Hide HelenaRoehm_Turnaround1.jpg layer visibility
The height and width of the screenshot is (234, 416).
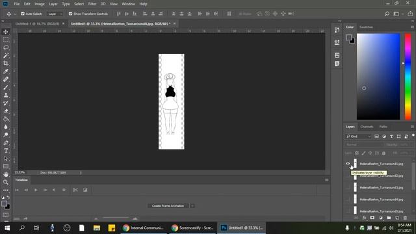pos(348,164)
